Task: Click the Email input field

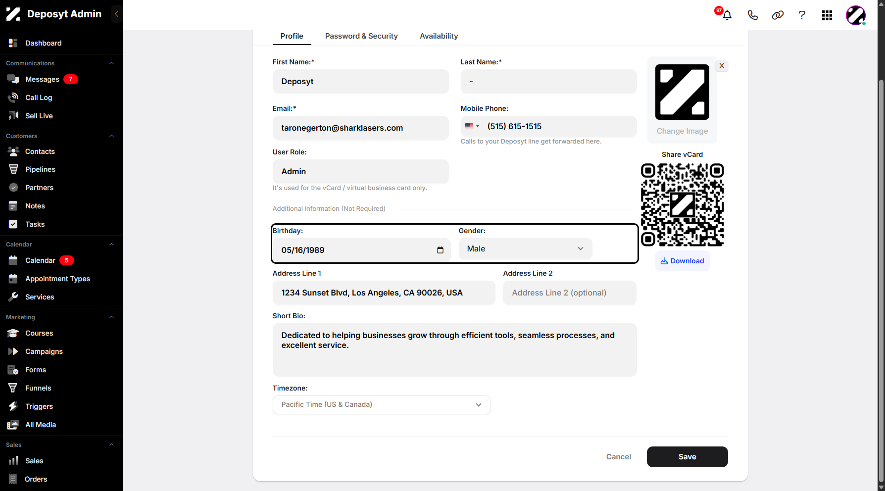Action: tap(360, 128)
